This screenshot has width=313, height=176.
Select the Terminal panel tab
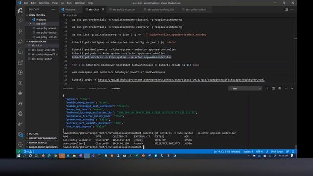(115, 88)
